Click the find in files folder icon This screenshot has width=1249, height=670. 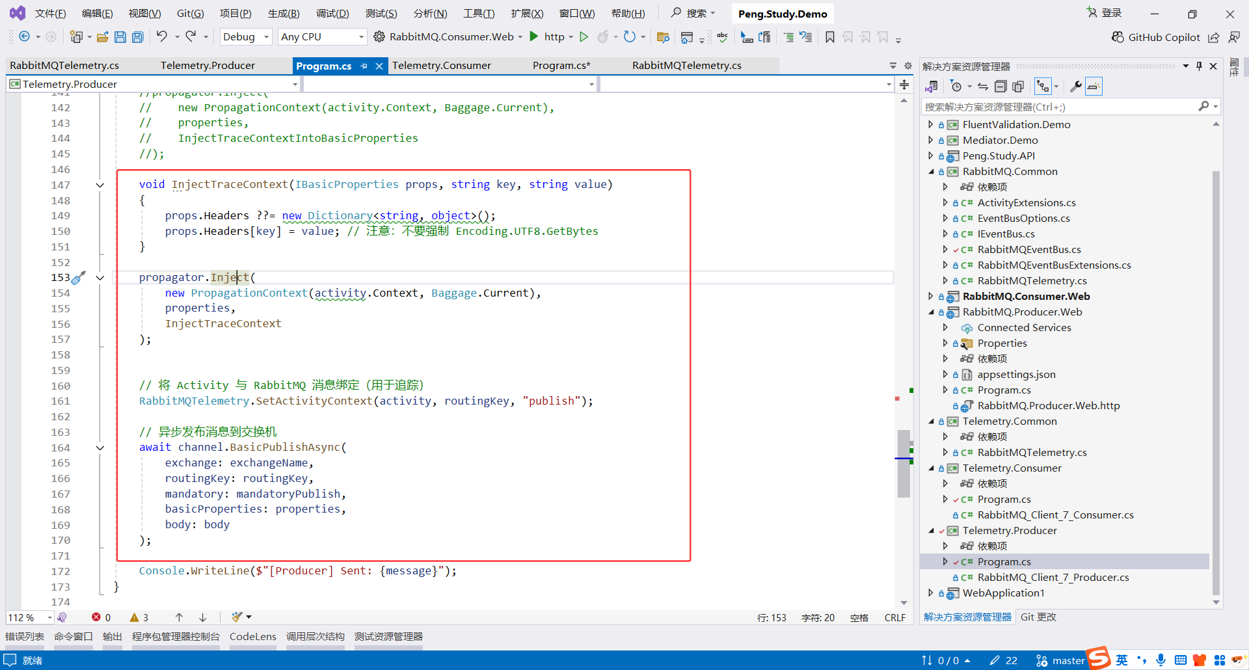tap(663, 37)
